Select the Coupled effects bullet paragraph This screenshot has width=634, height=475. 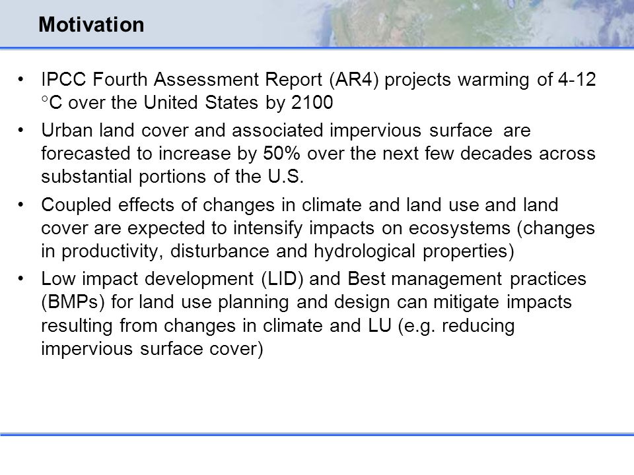(318, 228)
